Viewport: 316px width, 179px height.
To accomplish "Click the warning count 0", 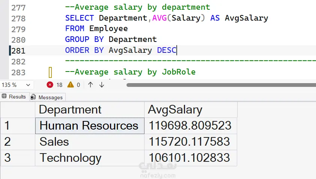I will [x=78, y=85].
